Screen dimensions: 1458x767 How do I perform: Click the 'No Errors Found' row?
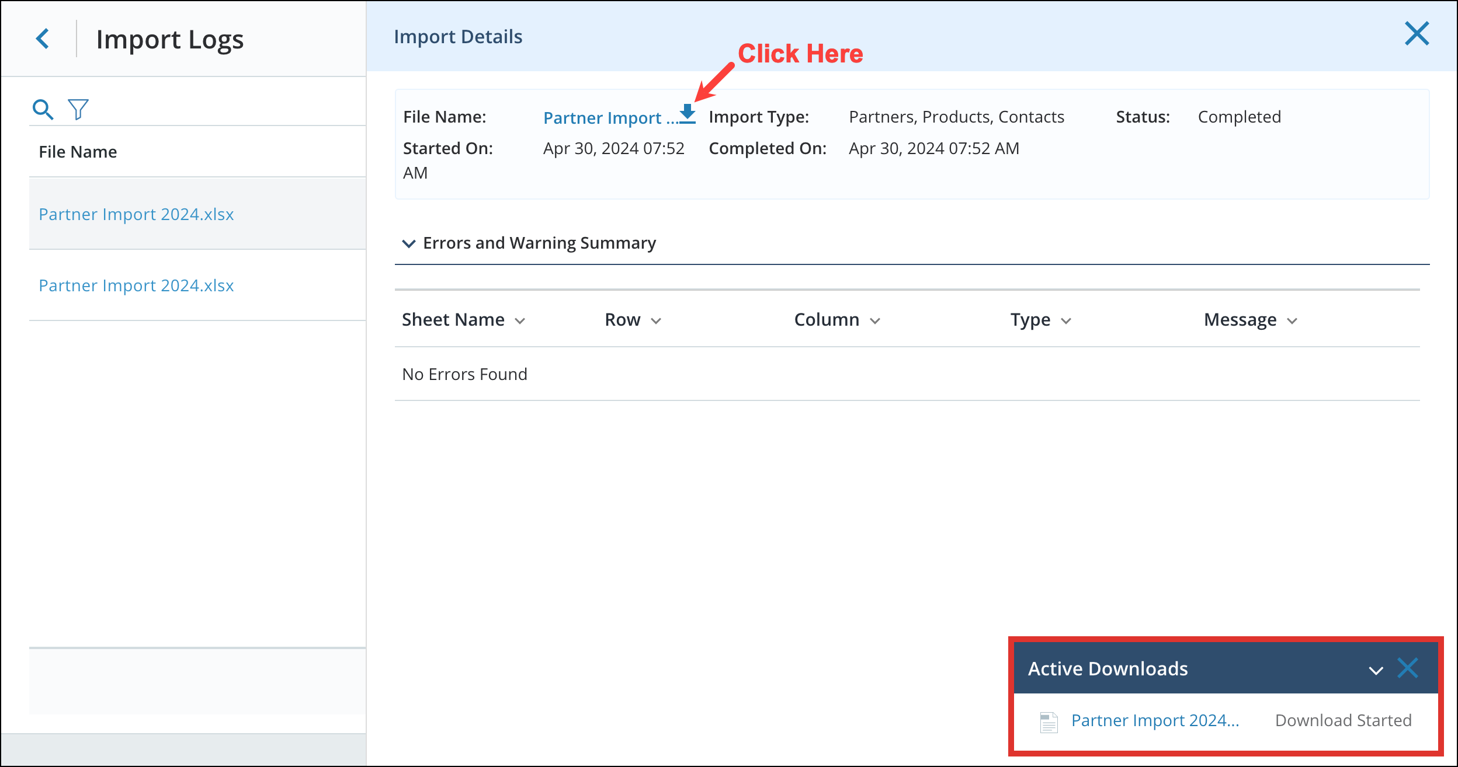pyautogui.click(x=907, y=374)
